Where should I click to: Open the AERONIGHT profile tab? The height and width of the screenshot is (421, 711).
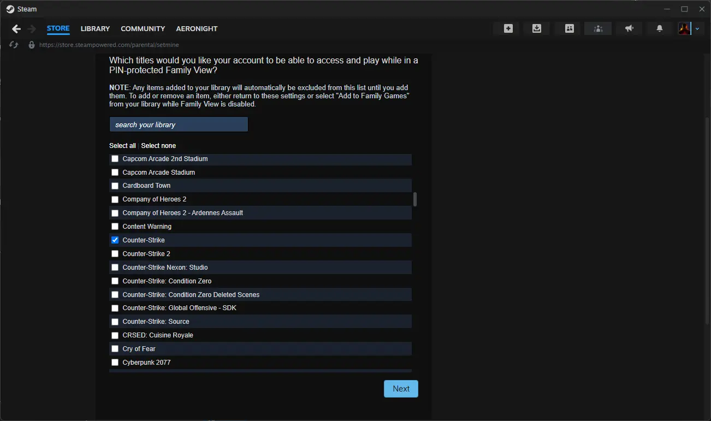(197, 28)
